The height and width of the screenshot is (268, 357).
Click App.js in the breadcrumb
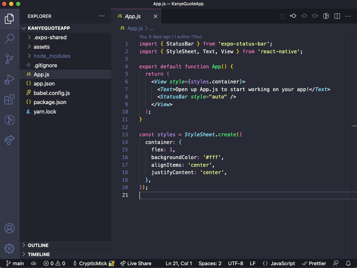point(135,28)
